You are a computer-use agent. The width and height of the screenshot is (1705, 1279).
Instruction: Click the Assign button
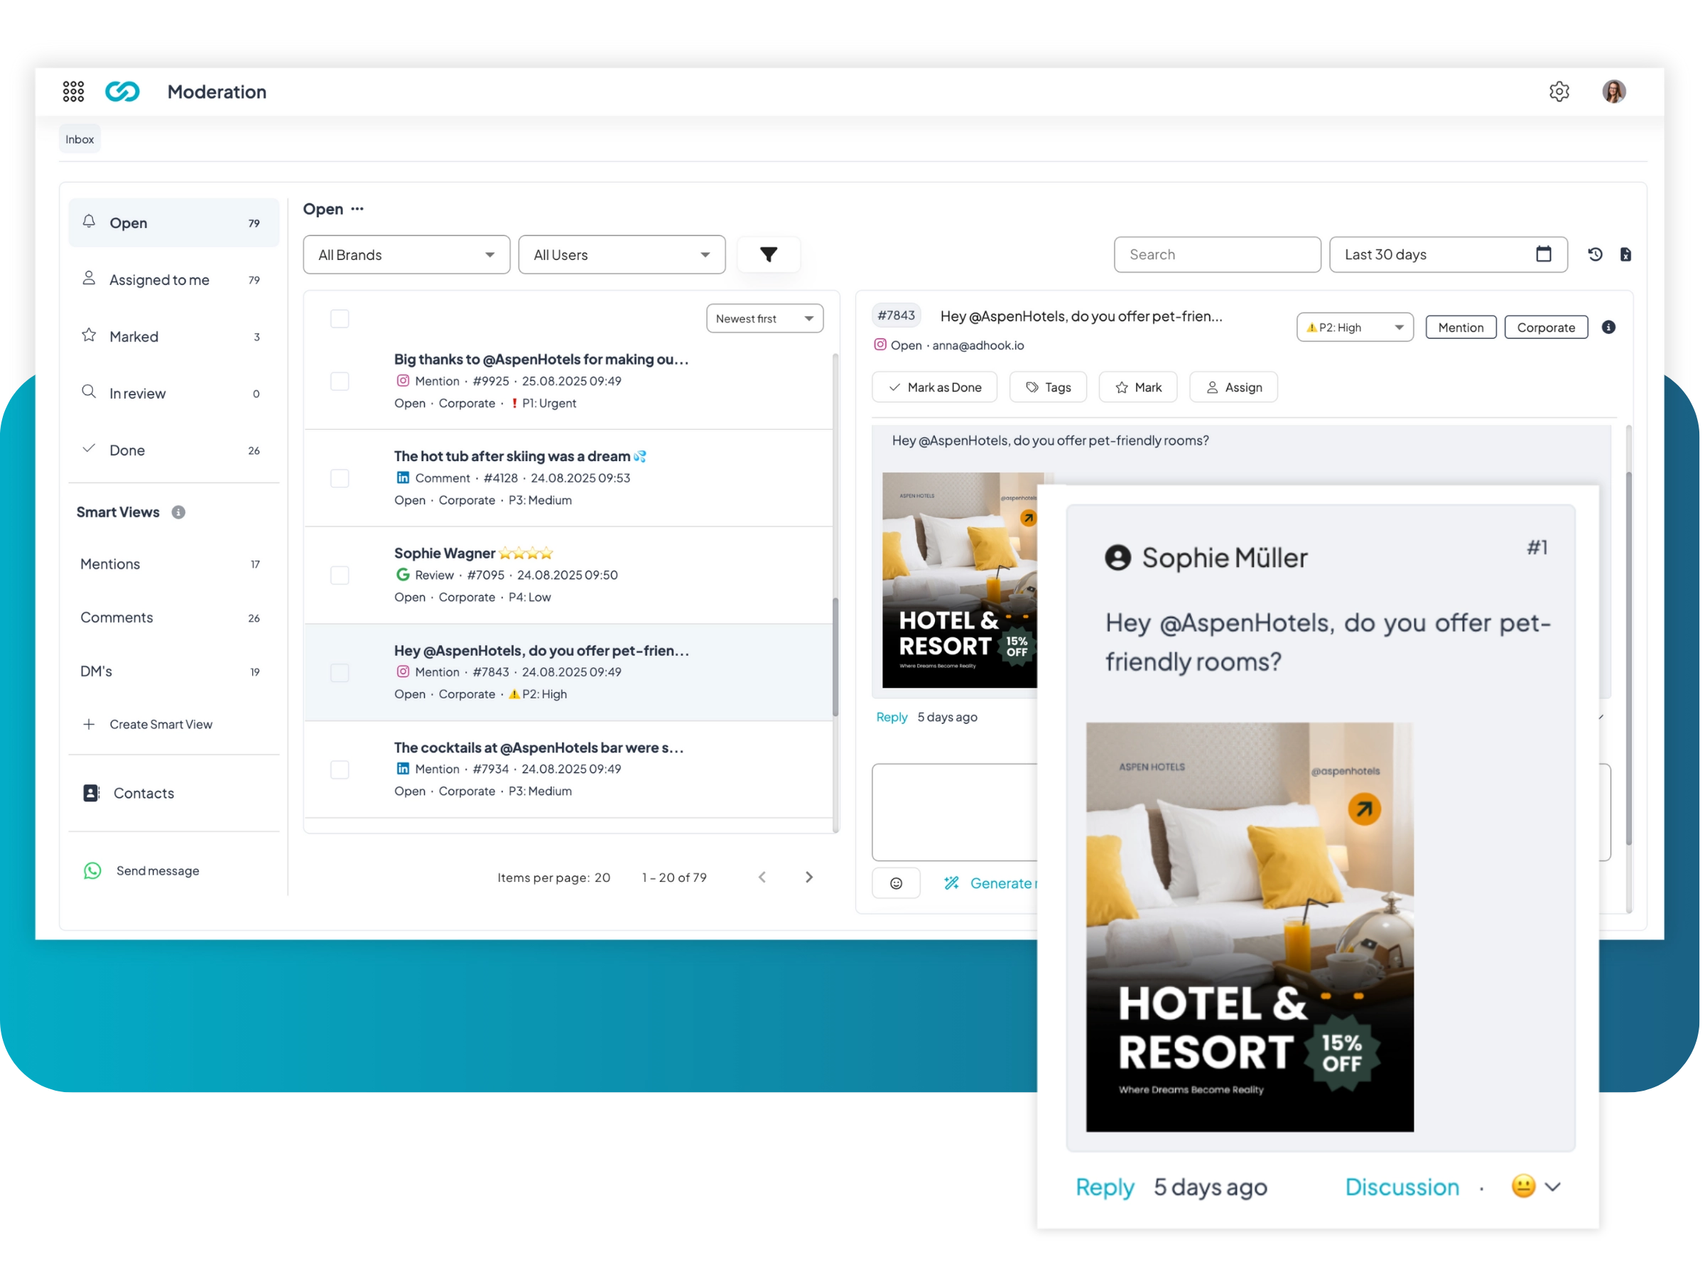point(1234,388)
